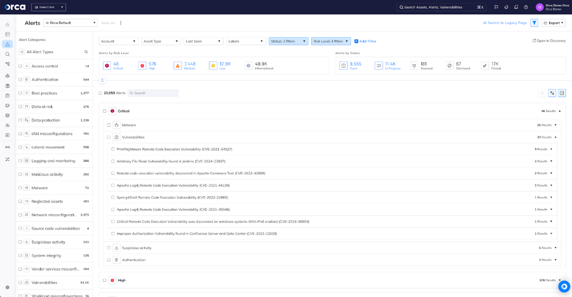The height and width of the screenshot is (297, 572).
Task: Collapse the Vulnerabilities 13 Results group
Action: [556, 137]
